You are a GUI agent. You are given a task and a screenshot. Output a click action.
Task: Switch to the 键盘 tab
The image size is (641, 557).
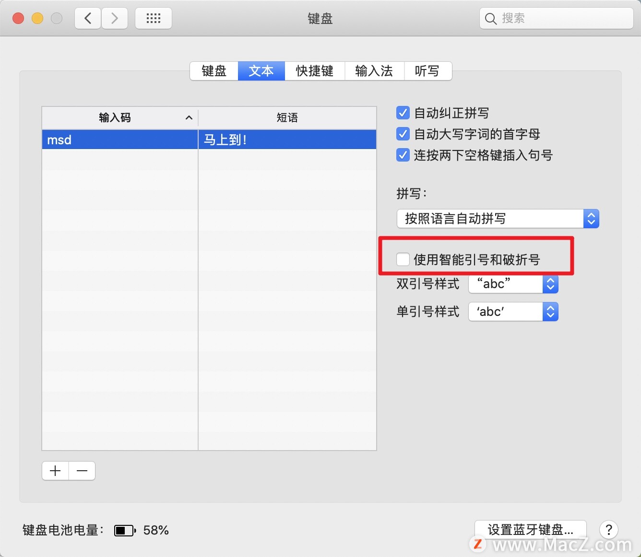(x=214, y=71)
